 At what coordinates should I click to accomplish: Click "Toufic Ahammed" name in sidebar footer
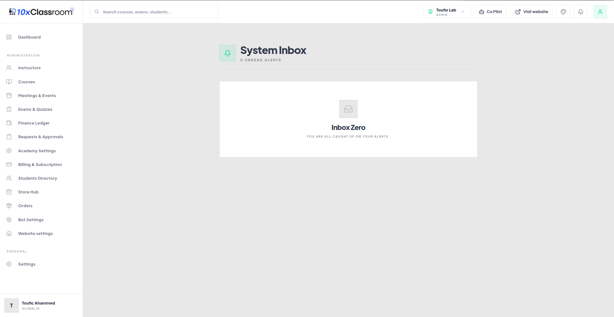pyautogui.click(x=38, y=303)
